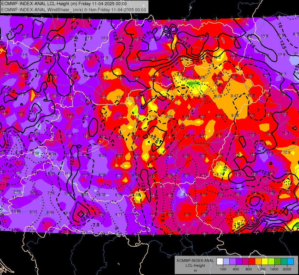The image size is (299, 275).
Task: Select the lime green legend swatch
Action: coord(271,262)
